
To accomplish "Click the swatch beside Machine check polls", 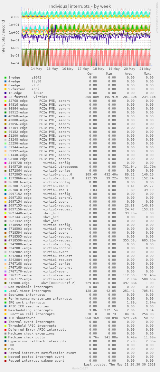I will [x=5, y=337].
